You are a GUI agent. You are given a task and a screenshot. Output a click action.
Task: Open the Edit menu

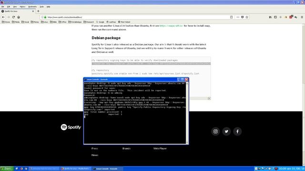pyautogui.click(x=9, y=7)
